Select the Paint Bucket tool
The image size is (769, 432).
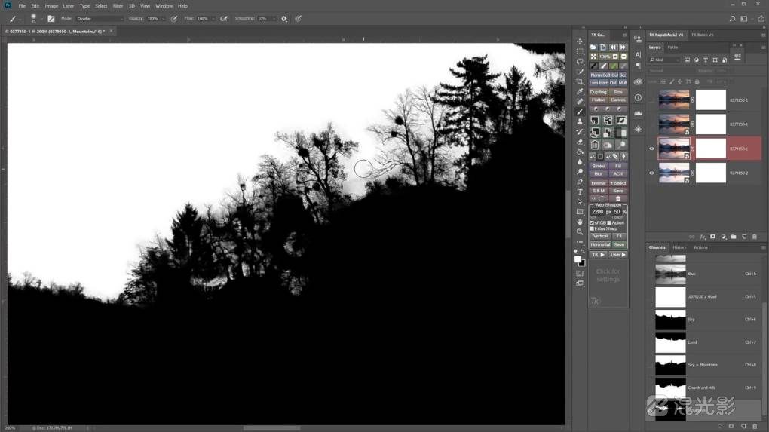pos(580,152)
